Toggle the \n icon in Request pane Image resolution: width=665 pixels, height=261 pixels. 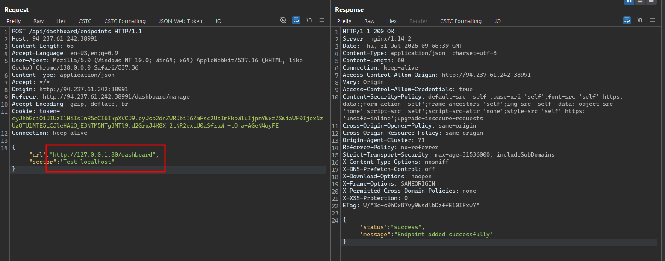[x=309, y=20]
